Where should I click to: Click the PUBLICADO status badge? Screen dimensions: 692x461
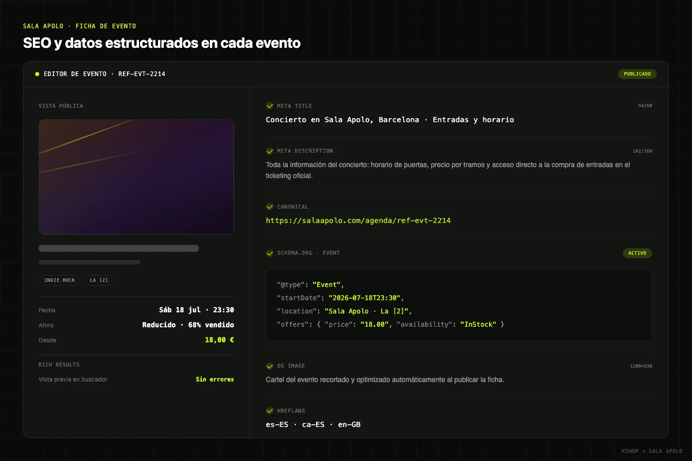pos(637,74)
